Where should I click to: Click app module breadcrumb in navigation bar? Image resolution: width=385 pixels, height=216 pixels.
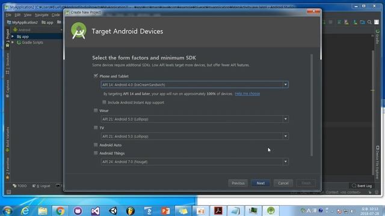coord(48,22)
